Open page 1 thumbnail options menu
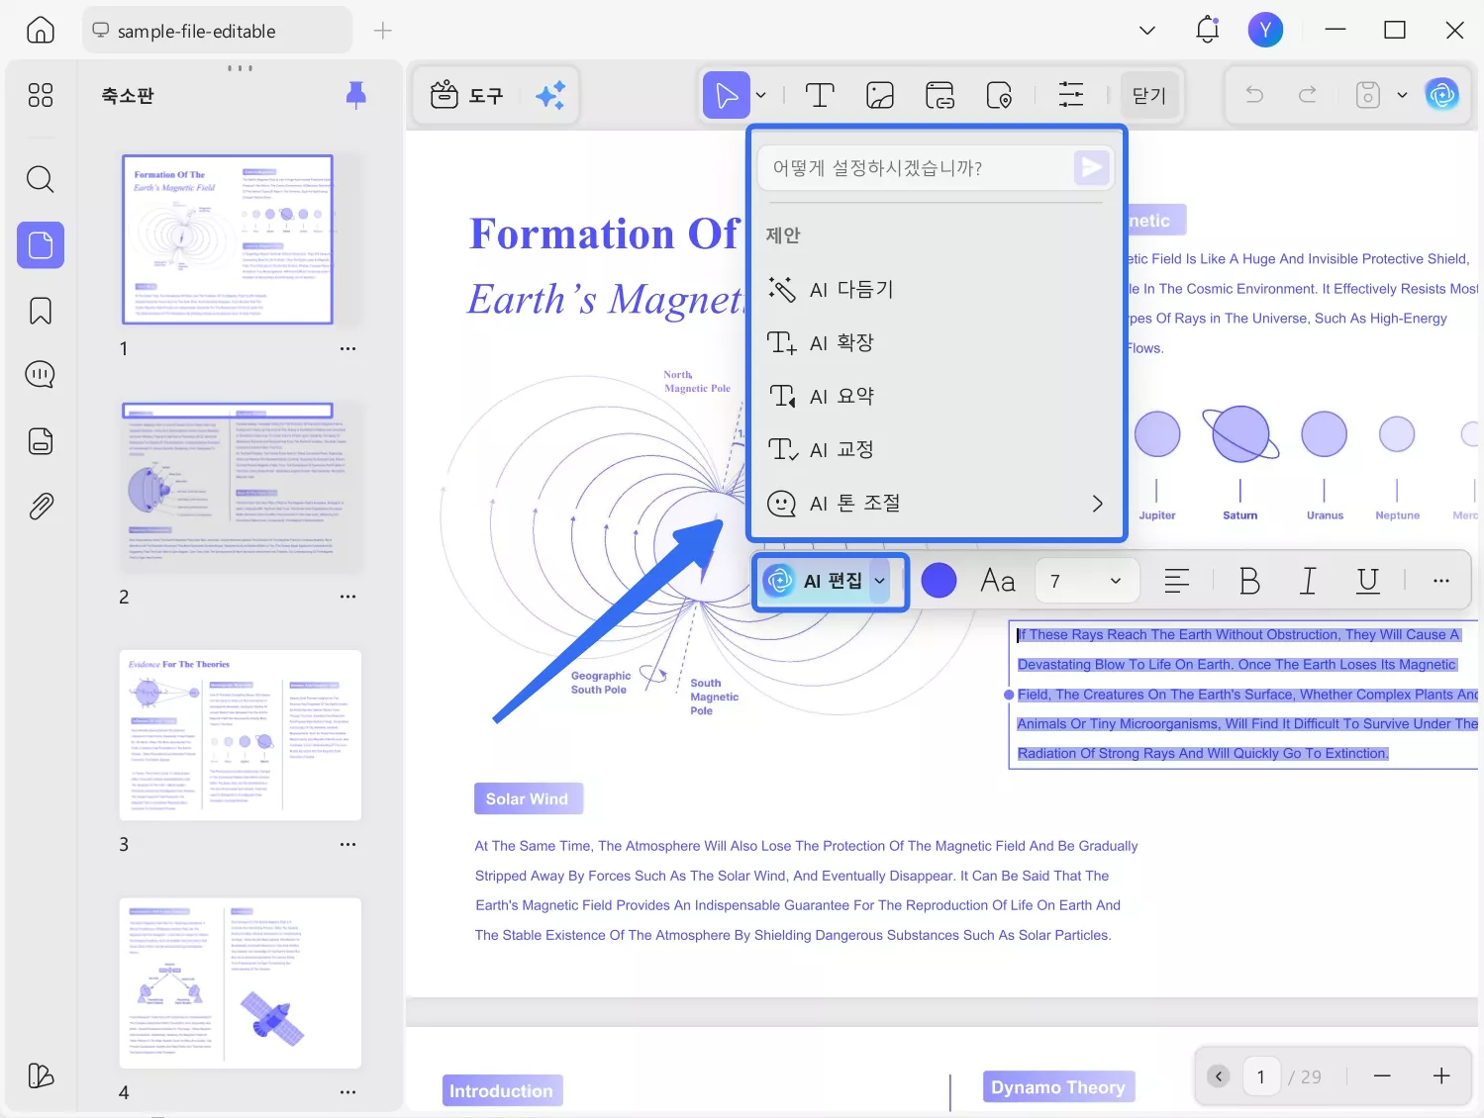The height and width of the screenshot is (1118, 1484). [347, 348]
